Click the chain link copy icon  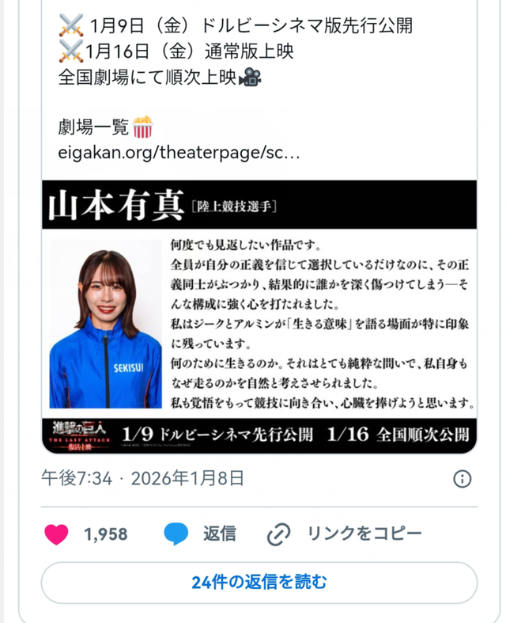[278, 534]
